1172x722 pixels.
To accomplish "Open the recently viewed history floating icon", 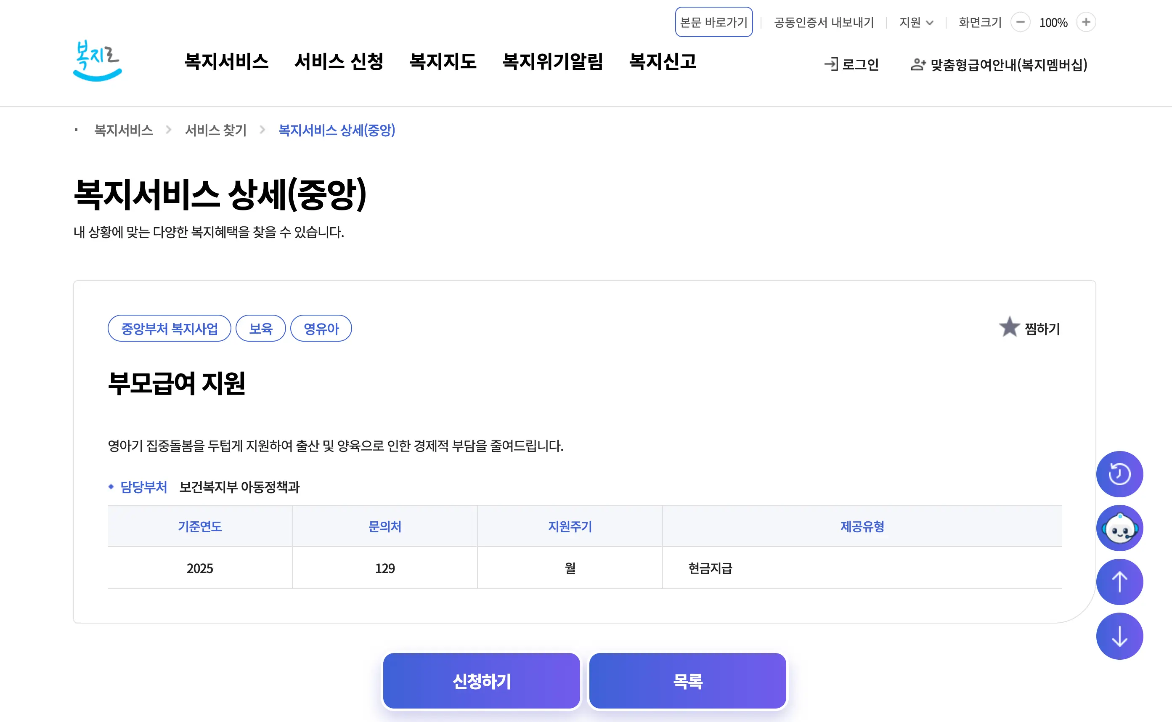I will pos(1119,474).
